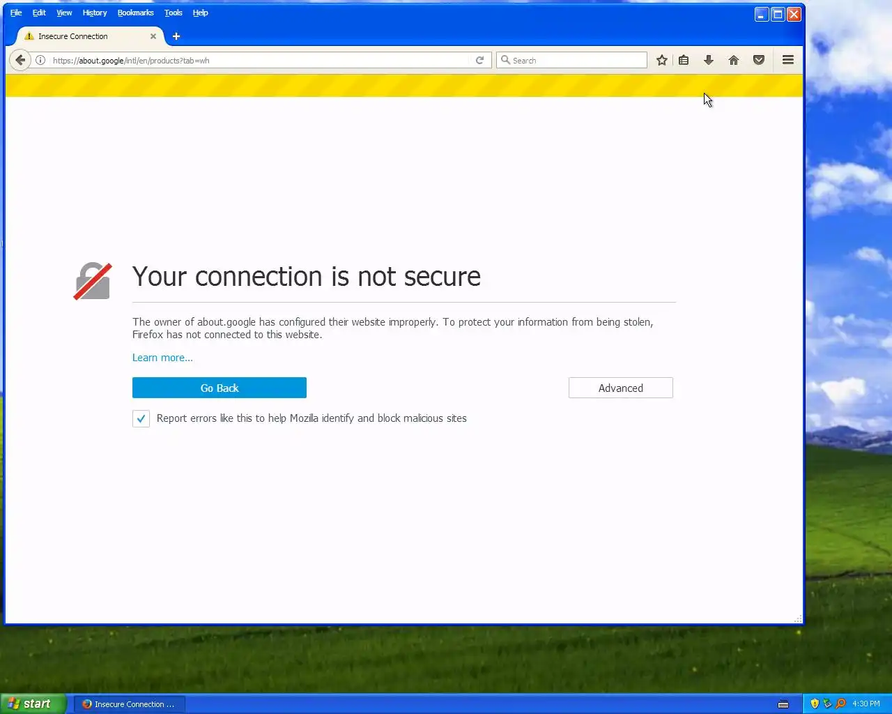The image size is (892, 714).
Task: Click the search magnifier icon
Action: click(x=506, y=61)
